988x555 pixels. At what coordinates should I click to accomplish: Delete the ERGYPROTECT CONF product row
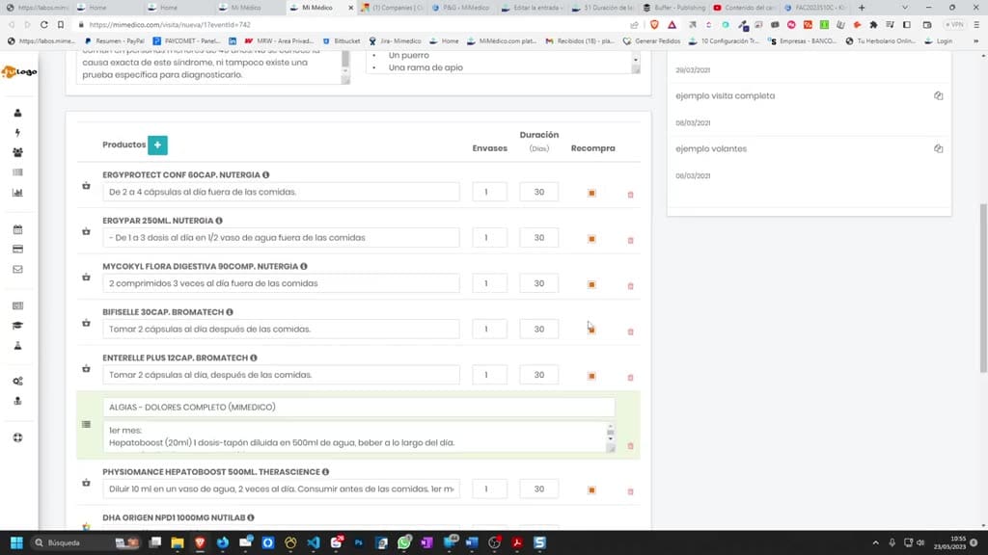click(630, 195)
